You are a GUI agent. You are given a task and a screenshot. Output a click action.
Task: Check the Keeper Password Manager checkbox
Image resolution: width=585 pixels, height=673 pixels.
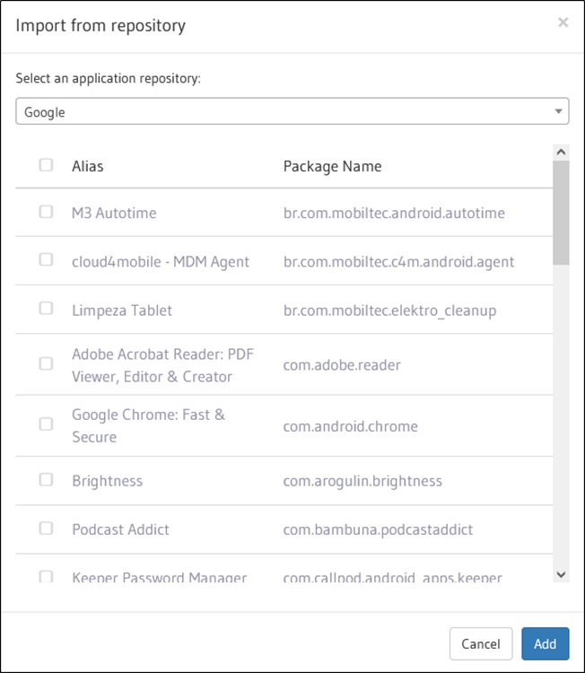point(46,576)
